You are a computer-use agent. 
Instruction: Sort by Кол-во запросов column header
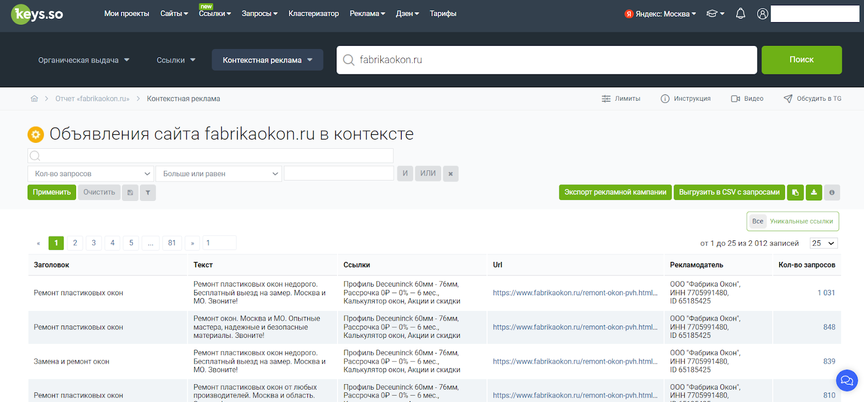point(807,265)
